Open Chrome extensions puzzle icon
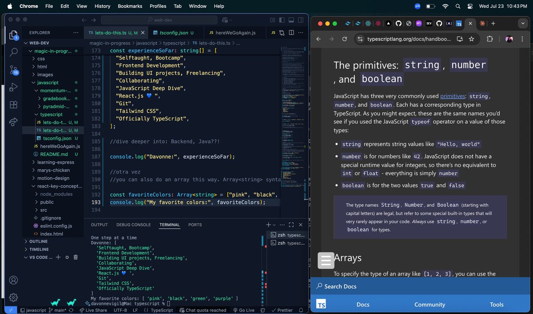Viewport: 533px width, 314px height. pos(489,39)
